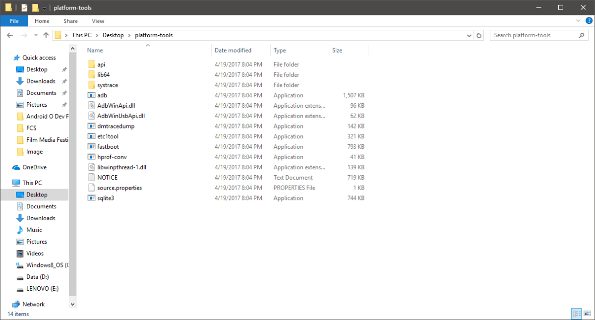This screenshot has width=595, height=320.
Task: Click This PC in the address bar breadcrumb
Action: [x=83, y=35]
